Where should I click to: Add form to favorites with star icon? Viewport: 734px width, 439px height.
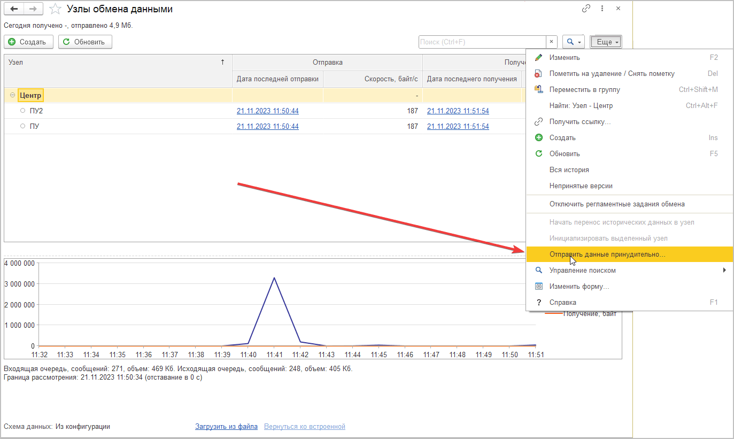click(55, 9)
